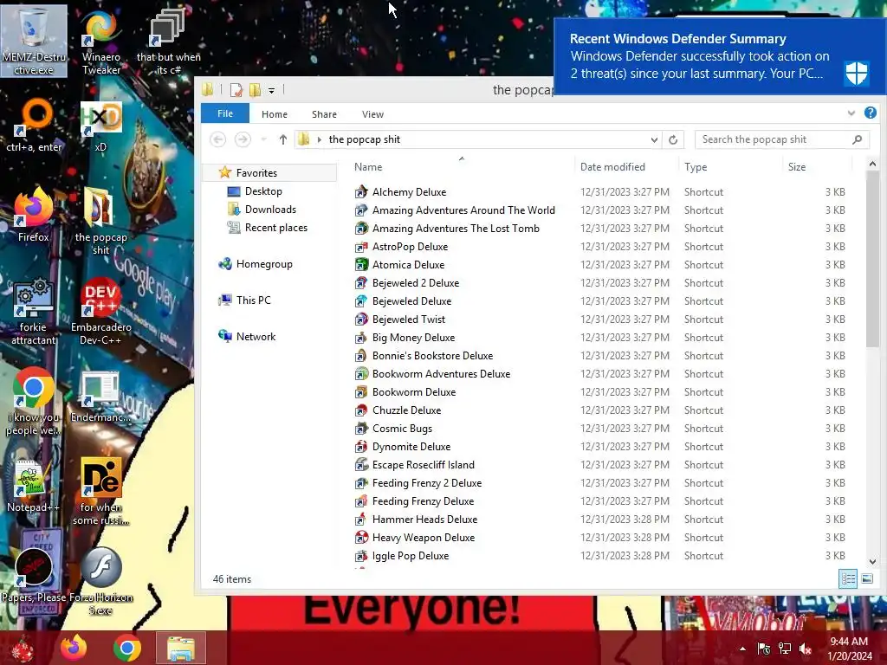887x665 pixels.
Task: Select the Chrome 'i know you people we...' shortcut
Action: [34, 402]
